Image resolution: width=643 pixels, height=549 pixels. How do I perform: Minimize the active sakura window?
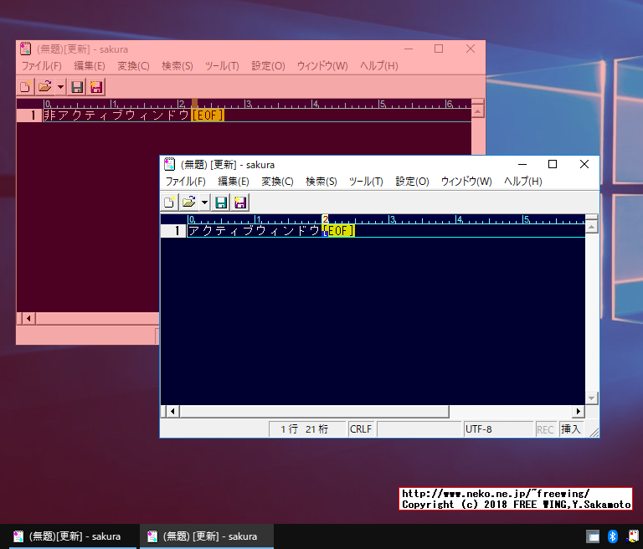pyautogui.click(x=522, y=164)
